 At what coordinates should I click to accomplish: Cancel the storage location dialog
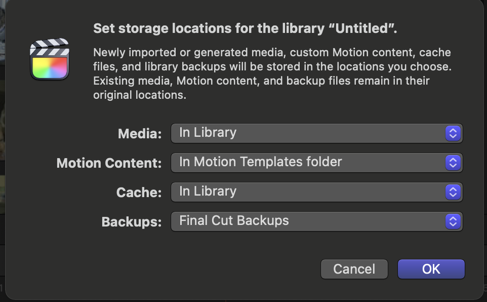(x=354, y=269)
